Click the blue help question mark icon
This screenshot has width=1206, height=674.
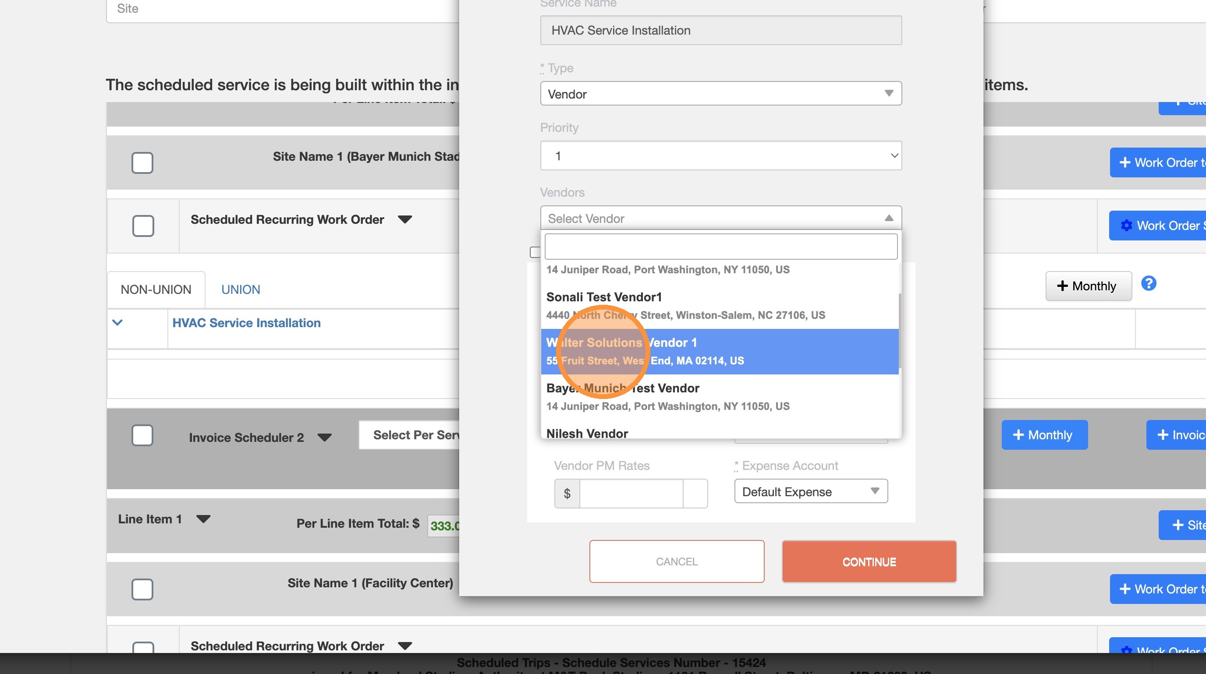click(1149, 283)
